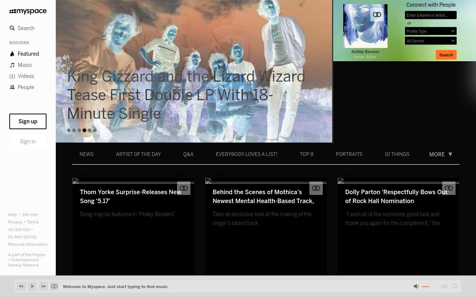Select second carousel dot
Image resolution: width=476 pixels, height=297 pixels.
(74, 130)
